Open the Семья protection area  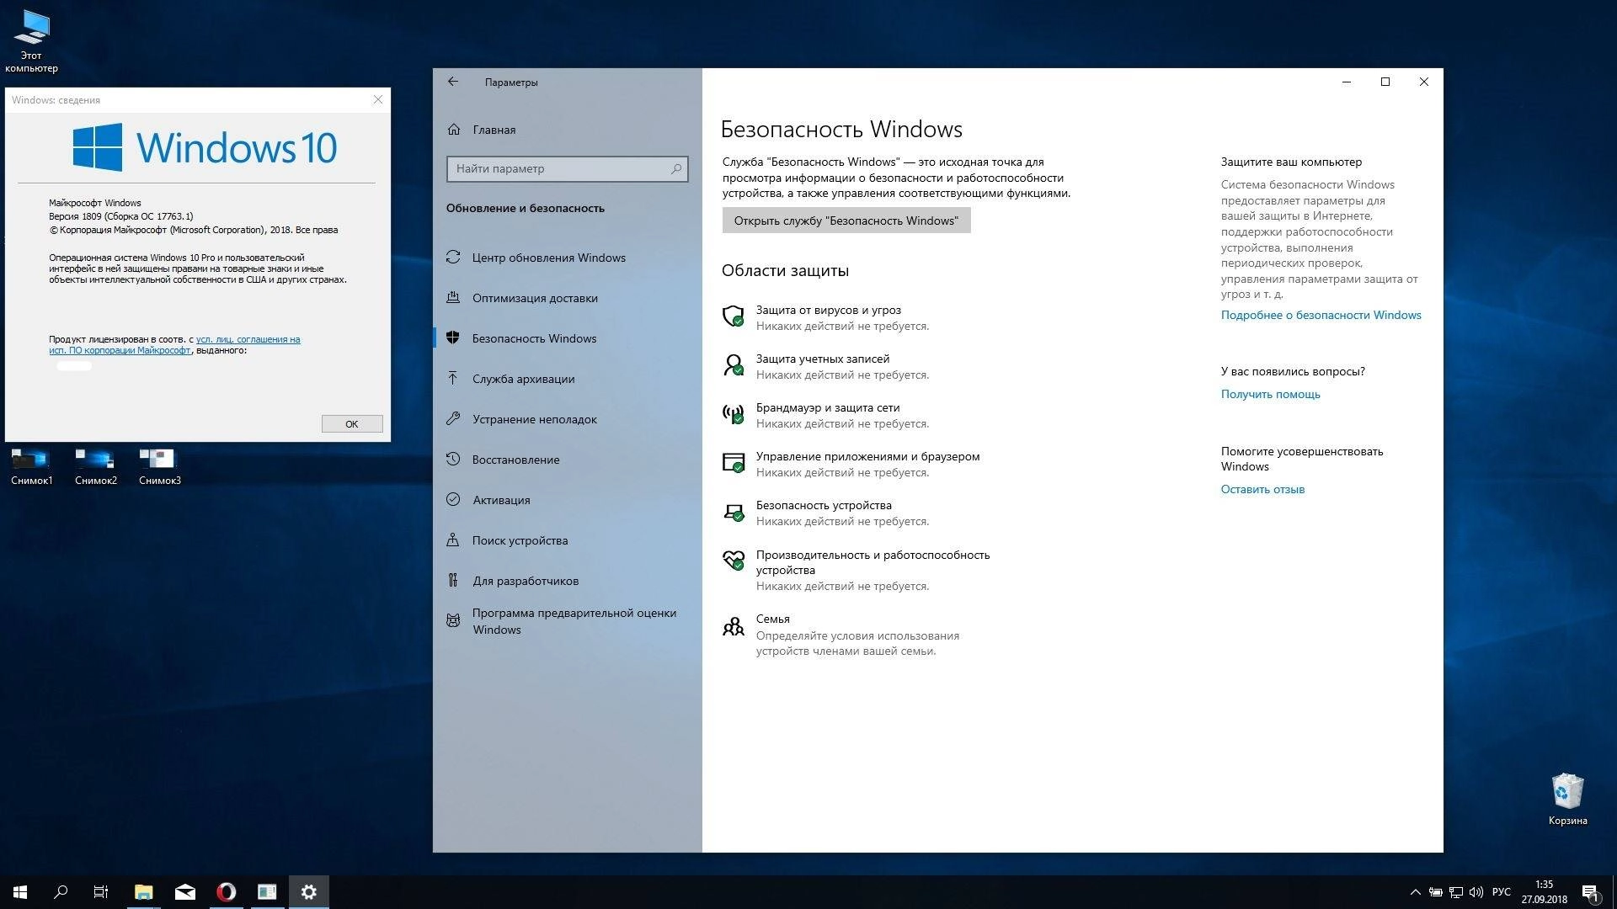(x=772, y=619)
